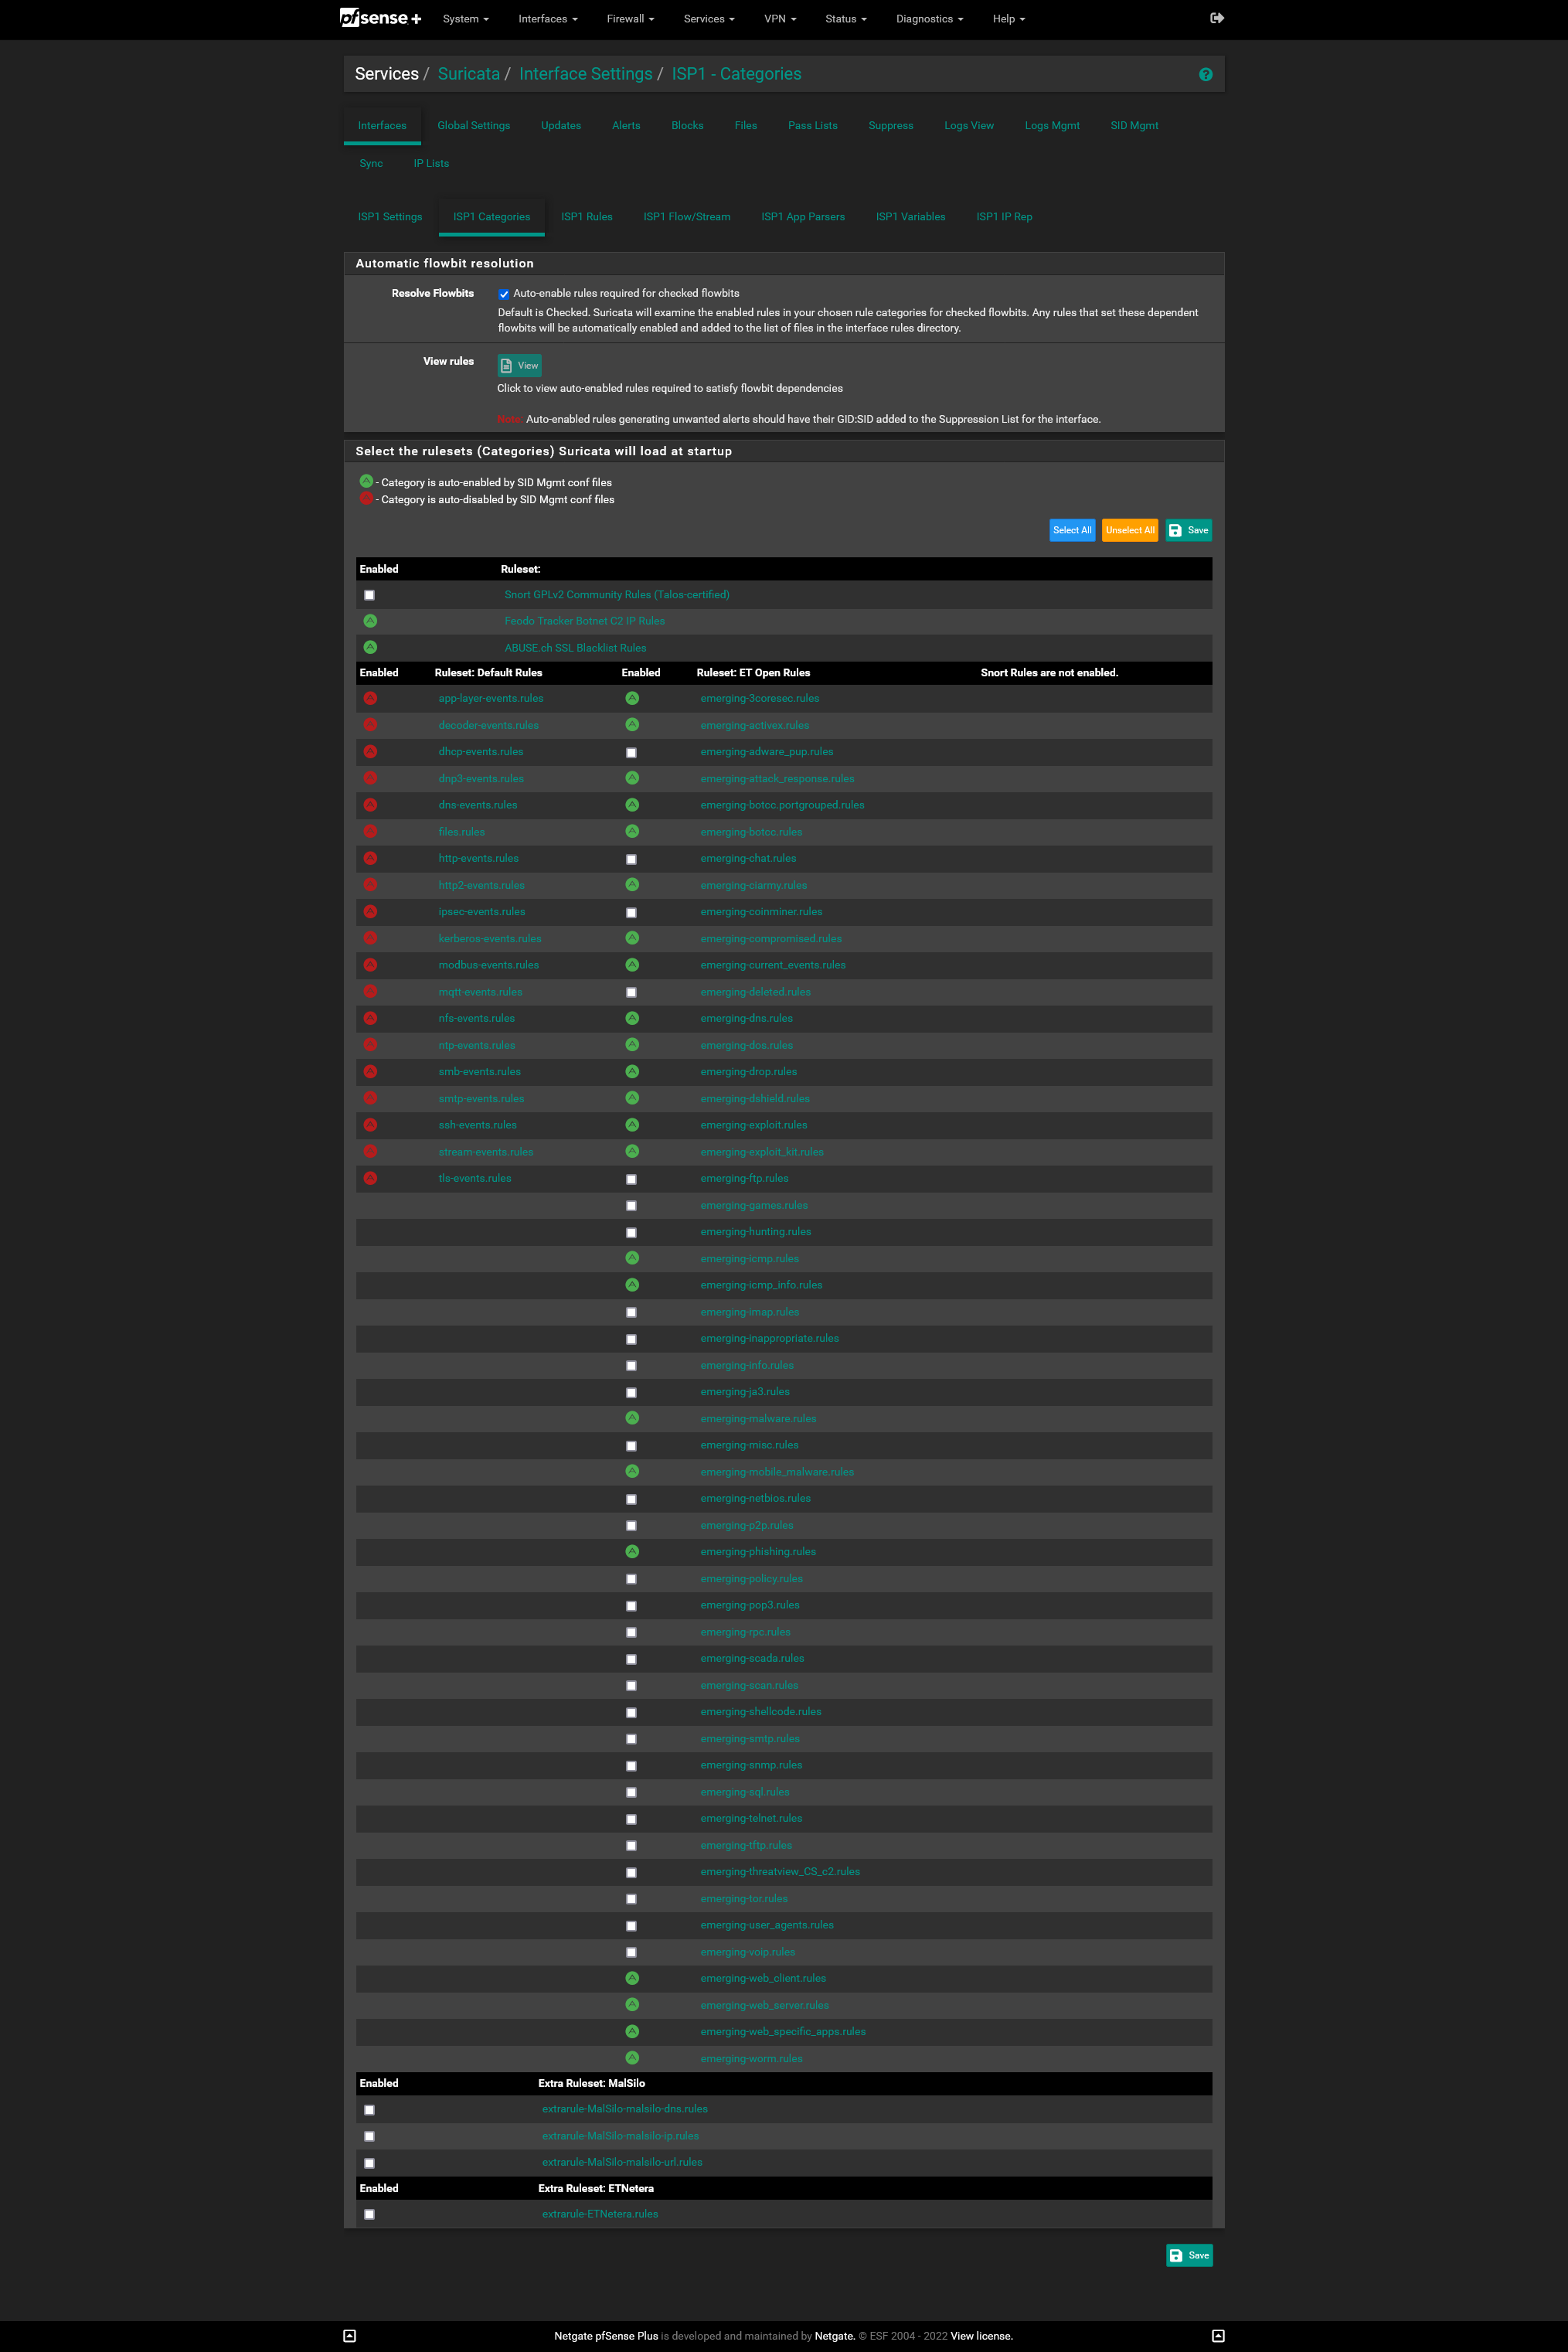Image resolution: width=1568 pixels, height=2352 pixels.
Task: Click green auto-enabled icon for emerging-dns.rules
Action: point(632,1018)
